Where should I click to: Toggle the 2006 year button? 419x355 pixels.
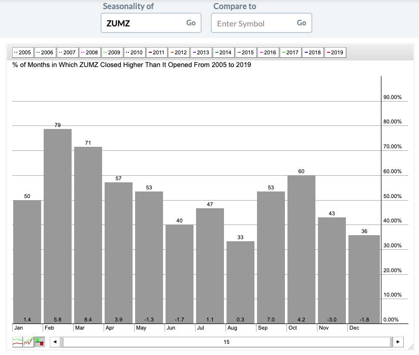click(45, 52)
